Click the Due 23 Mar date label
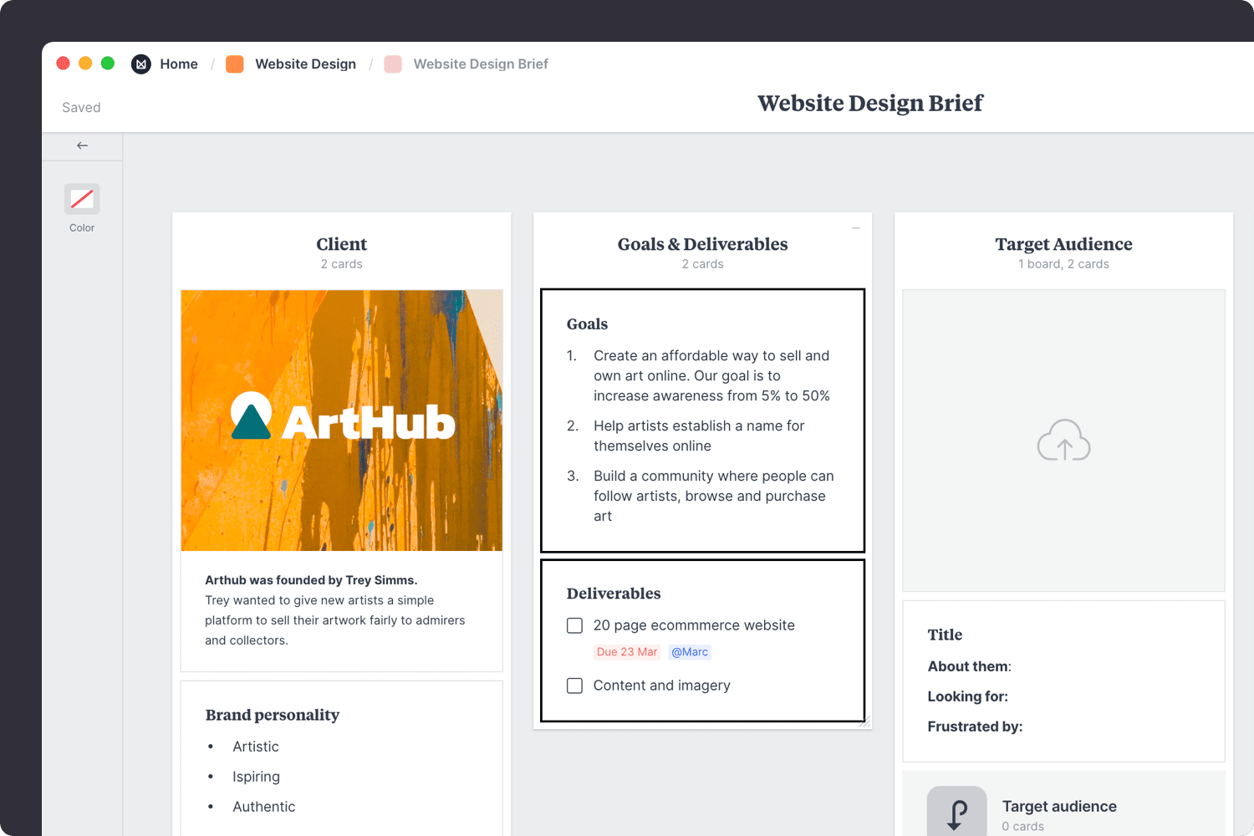 coord(627,652)
